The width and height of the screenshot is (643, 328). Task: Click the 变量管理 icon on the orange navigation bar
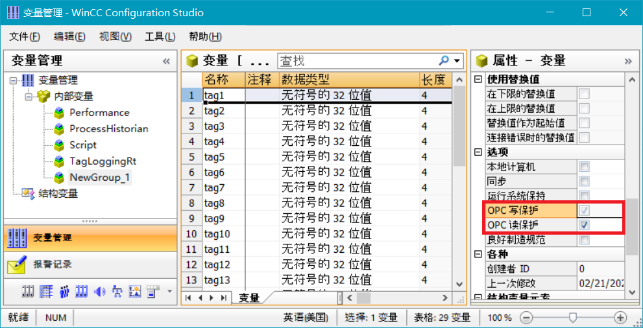pos(17,237)
